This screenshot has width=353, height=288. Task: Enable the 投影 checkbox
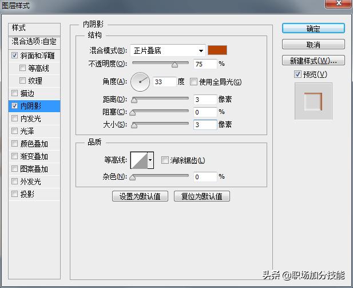pyautogui.click(x=15, y=194)
